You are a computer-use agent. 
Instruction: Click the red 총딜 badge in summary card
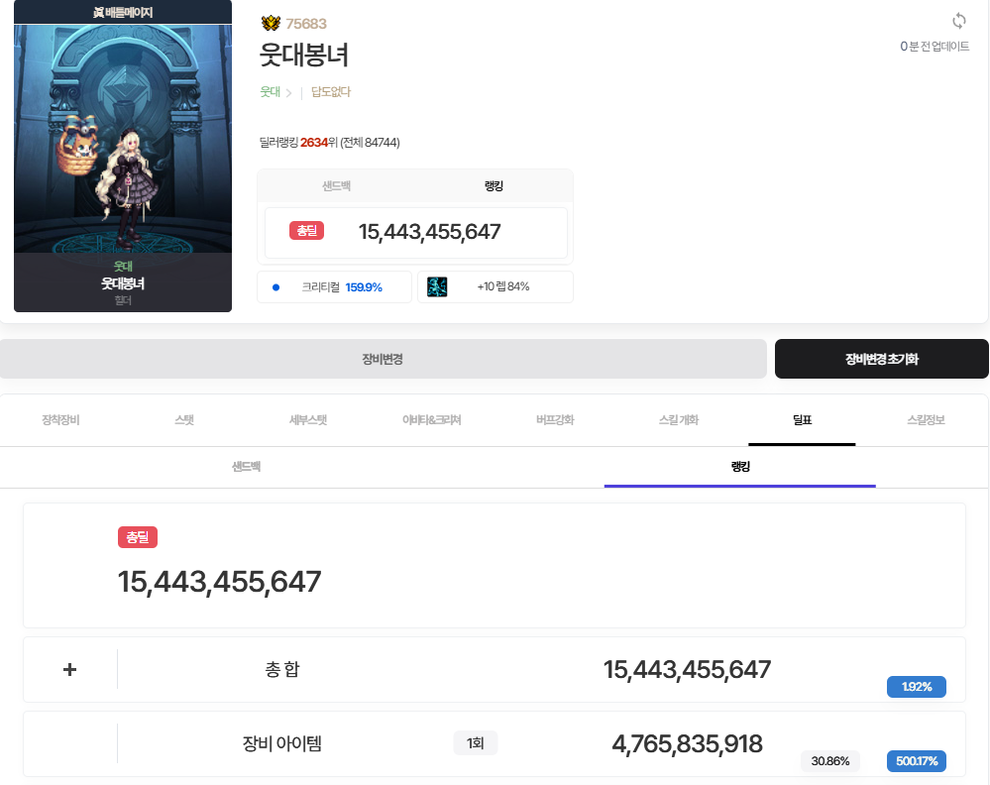307,231
